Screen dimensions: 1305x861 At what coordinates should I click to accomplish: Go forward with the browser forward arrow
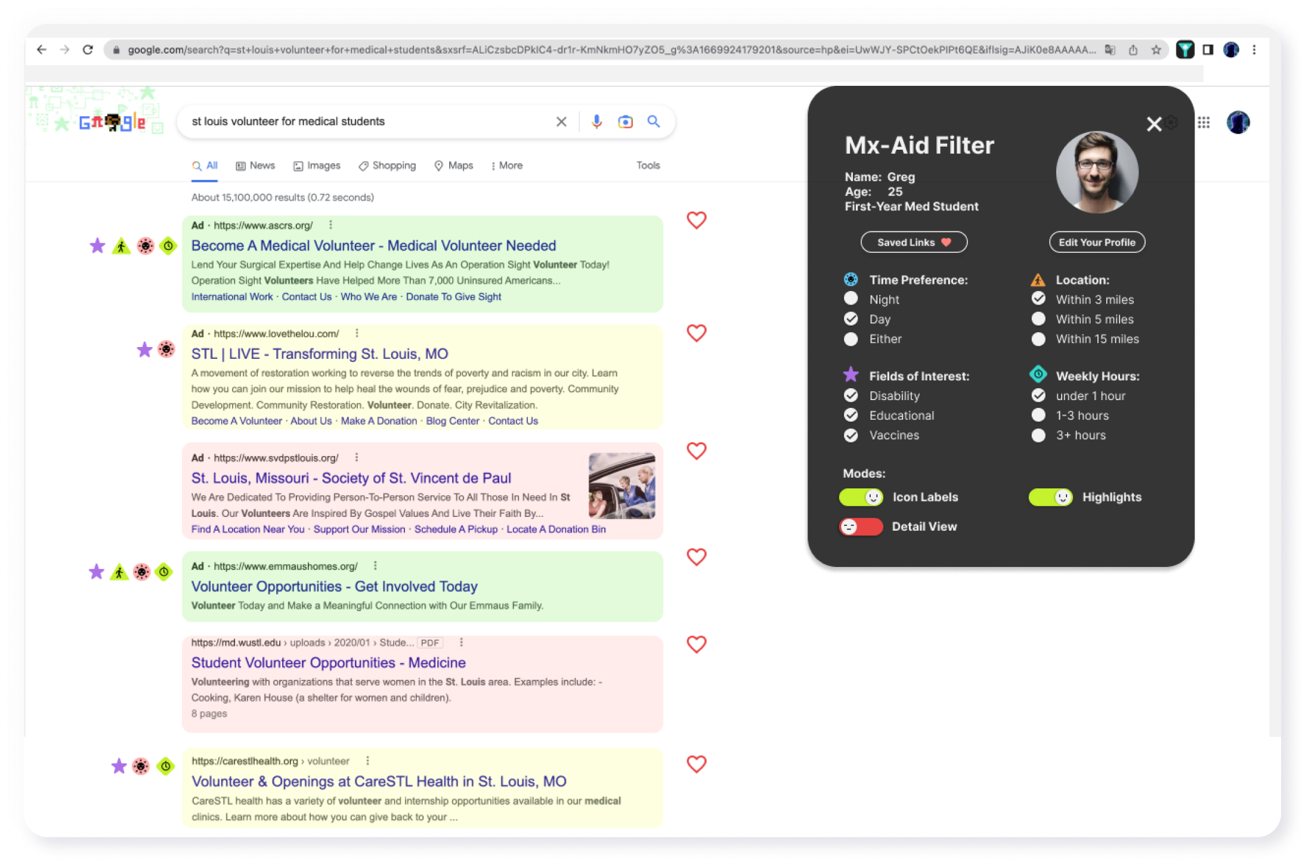point(64,49)
